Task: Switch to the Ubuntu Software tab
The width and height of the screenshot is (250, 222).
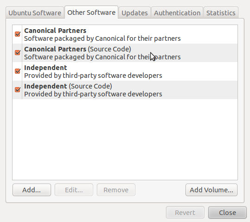Action: (35, 13)
